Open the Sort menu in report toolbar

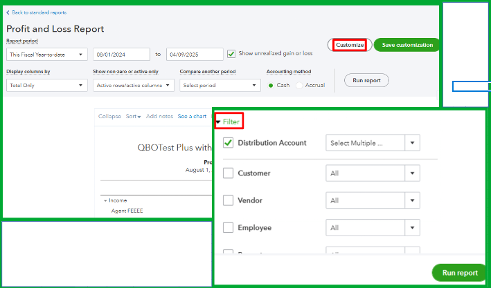coord(133,116)
